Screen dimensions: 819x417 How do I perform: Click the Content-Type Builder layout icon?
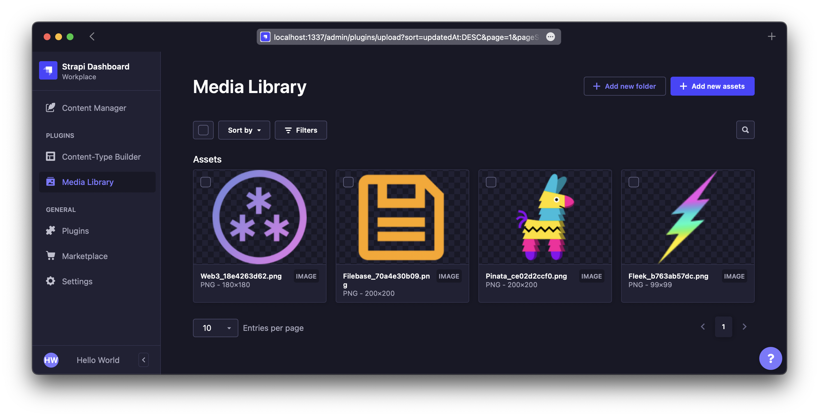[51, 157]
